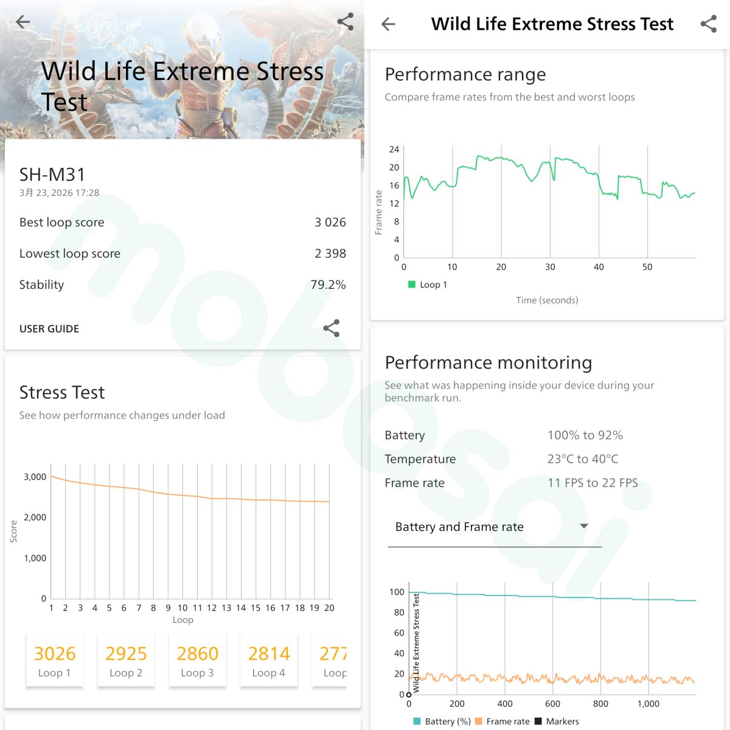Click the dropdown arrow in performance monitoring
The height and width of the screenshot is (730, 730).
coord(584,526)
